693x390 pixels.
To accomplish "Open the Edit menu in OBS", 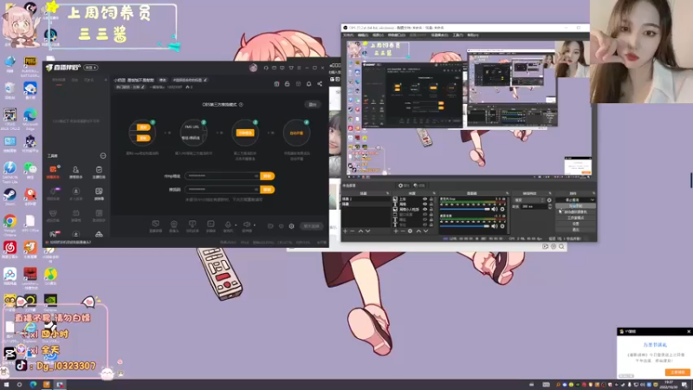I will point(363,35).
